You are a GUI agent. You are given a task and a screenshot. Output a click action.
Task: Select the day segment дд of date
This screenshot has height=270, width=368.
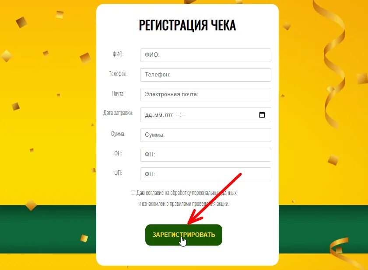(x=149, y=115)
